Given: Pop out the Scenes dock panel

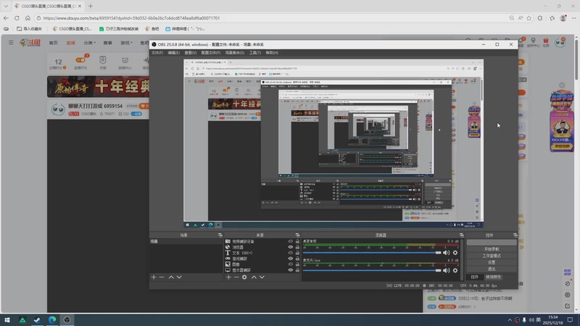Looking at the screenshot, I should [x=220, y=235].
